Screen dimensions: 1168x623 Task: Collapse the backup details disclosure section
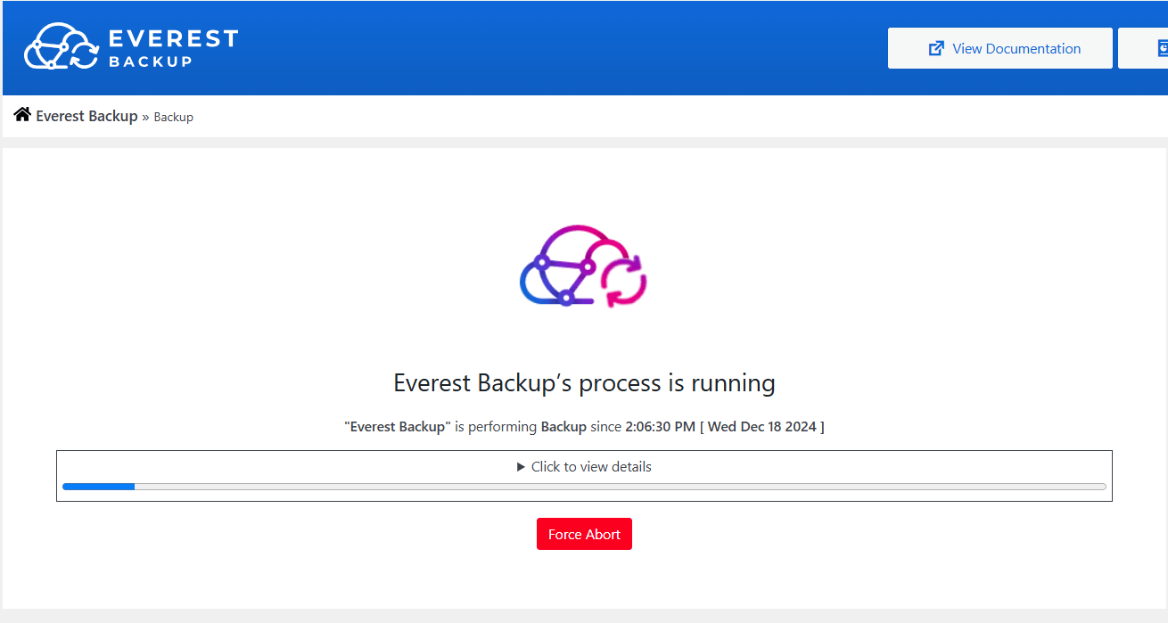tap(584, 466)
